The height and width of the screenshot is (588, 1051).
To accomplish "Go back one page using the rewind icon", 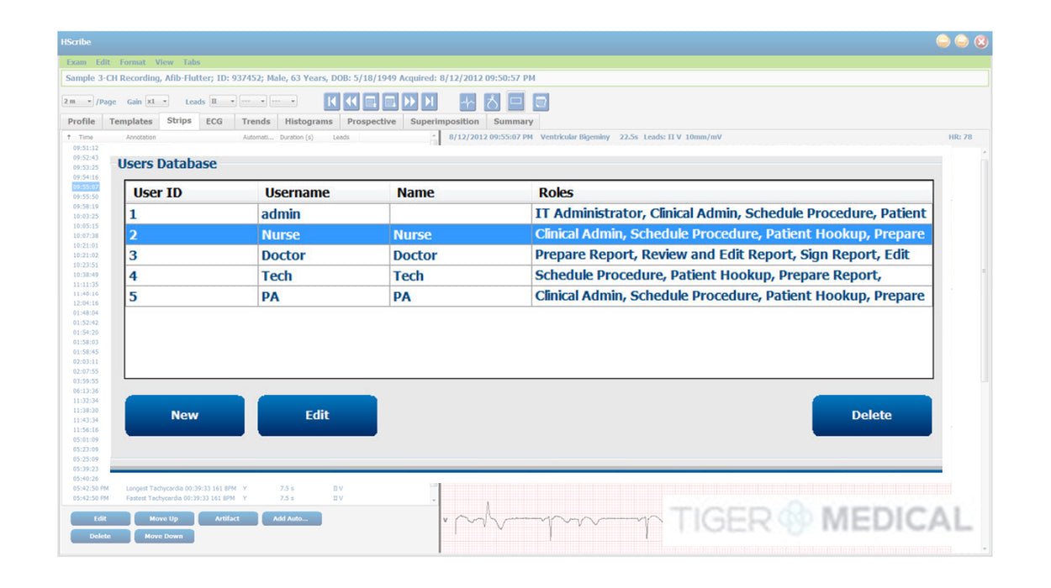I will pyautogui.click(x=351, y=101).
